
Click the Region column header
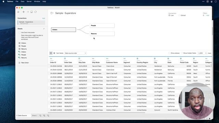click(x=195, y=63)
